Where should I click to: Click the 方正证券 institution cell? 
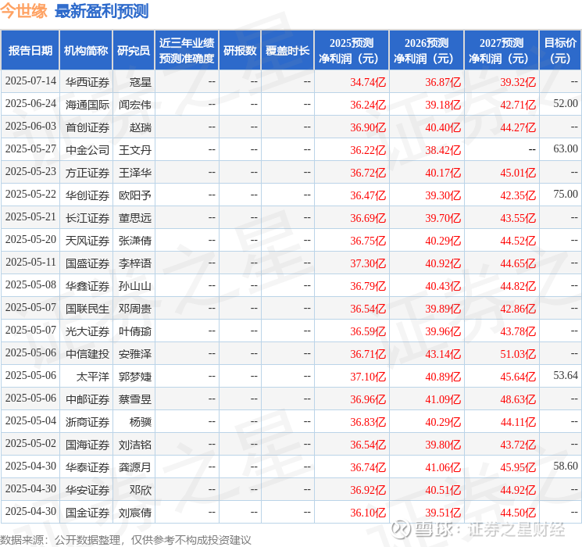[x=87, y=173]
